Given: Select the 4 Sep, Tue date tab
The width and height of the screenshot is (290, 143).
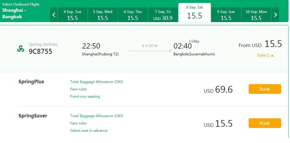Looking at the screenshot, I should tap(73, 15).
